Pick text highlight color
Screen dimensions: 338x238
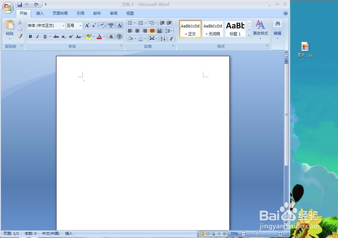(89, 37)
